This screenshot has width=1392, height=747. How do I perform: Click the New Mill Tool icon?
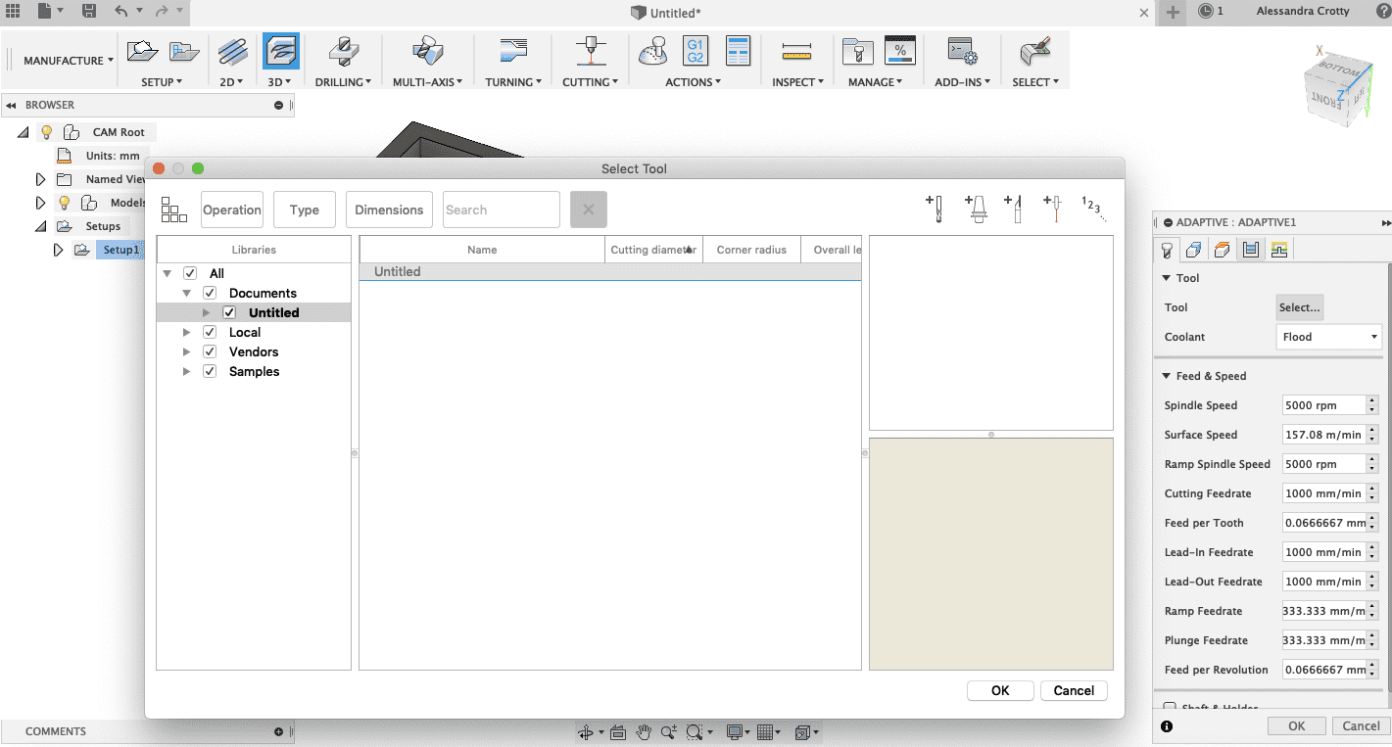(x=935, y=209)
